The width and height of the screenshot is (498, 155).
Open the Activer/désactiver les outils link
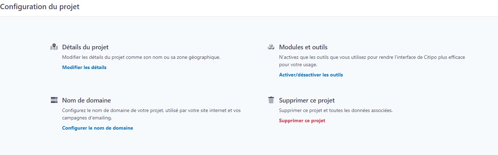coord(311,75)
